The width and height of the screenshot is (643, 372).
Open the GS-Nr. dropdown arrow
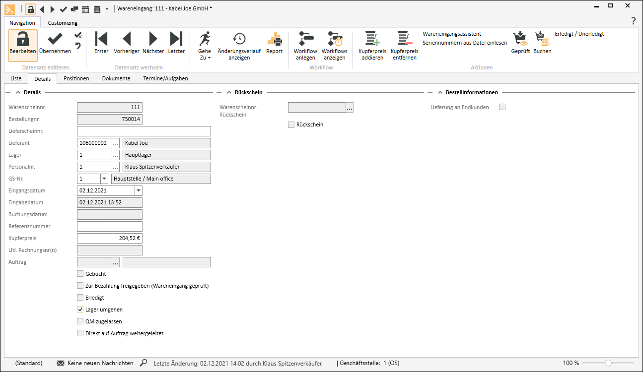[104, 179]
